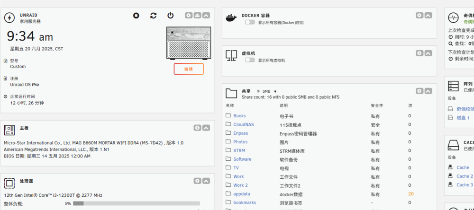The image size is (474, 210).
Task: Open the Software share link
Action: coord(242,159)
